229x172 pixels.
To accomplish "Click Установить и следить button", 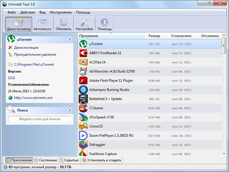I will point(102,160).
